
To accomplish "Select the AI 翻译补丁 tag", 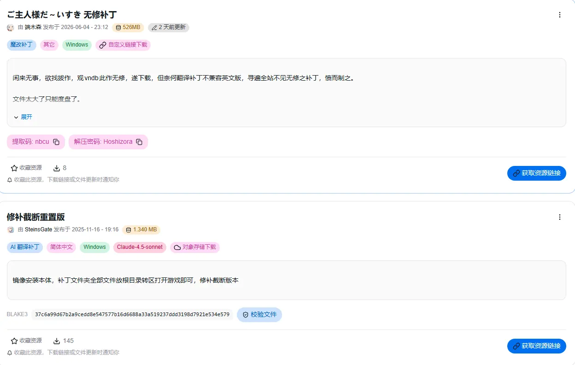I will coord(25,247).
